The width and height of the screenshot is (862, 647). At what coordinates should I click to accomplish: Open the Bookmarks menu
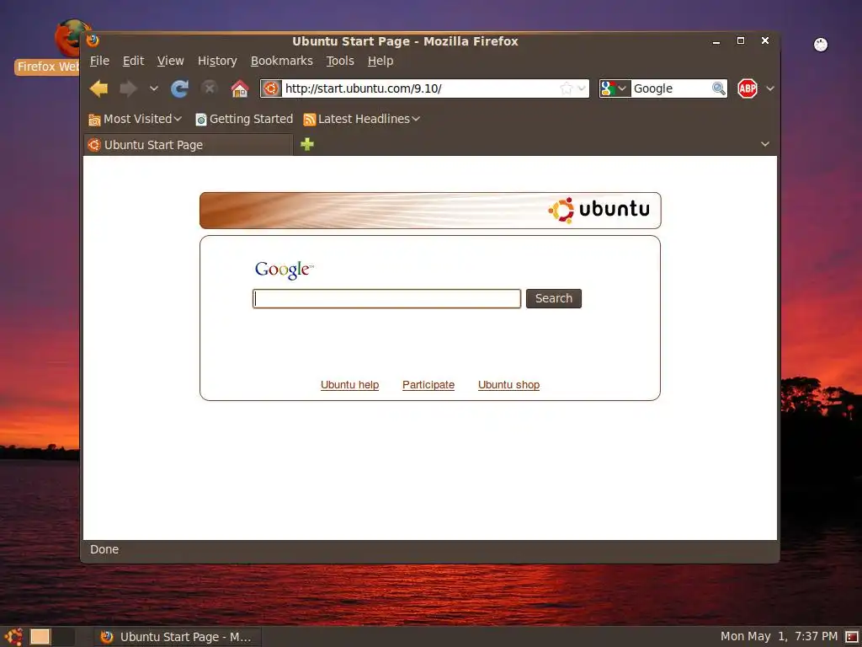click(281, 61)
